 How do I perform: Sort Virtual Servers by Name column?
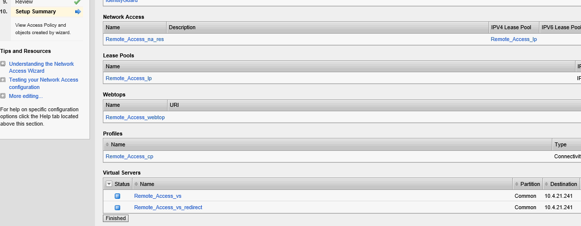(x=147, y=184)
